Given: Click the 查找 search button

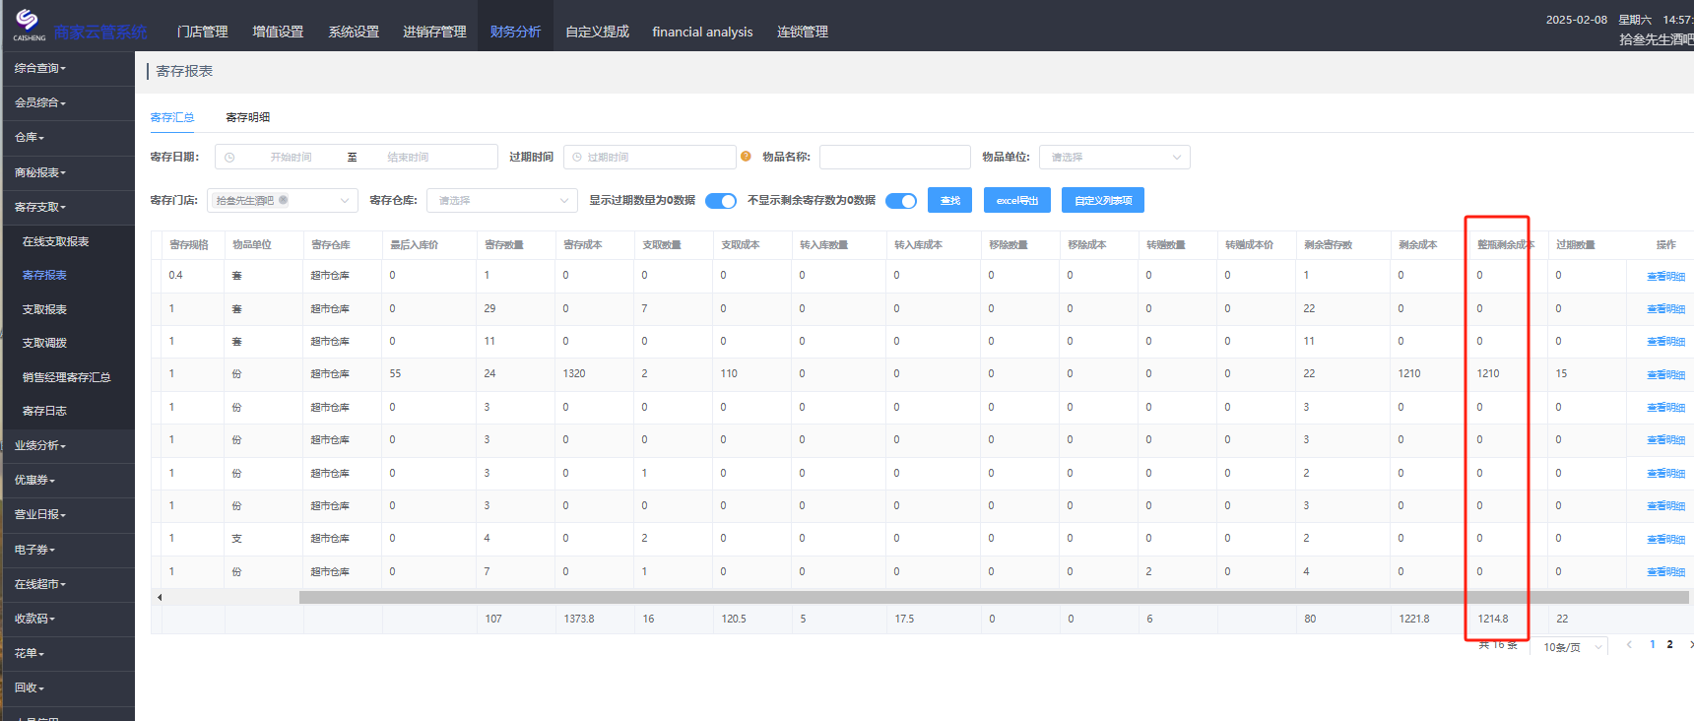Looking at the screenshot, I should pos(950,200).
